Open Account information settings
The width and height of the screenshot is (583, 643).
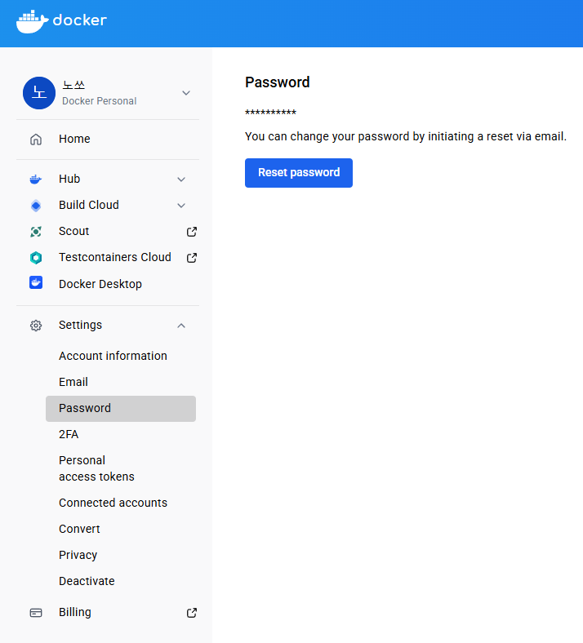113,356
